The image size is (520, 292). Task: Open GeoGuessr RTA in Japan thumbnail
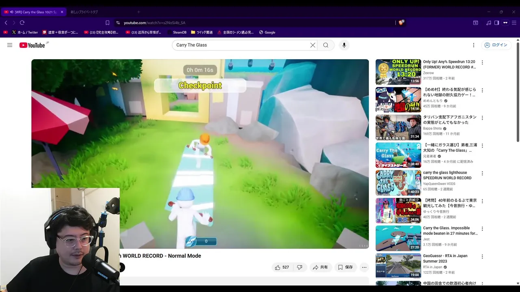click(x=398, y=266)
